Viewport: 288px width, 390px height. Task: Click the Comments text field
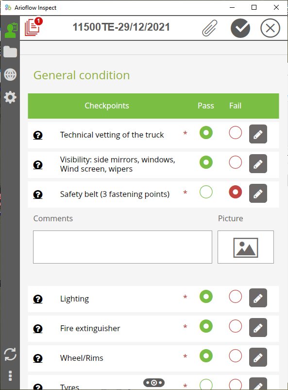(122, 247)
